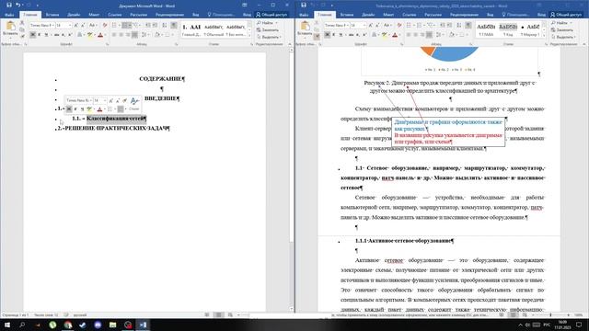589x331 pixels.
Task: Save the left Word document
Action: (x=8, y=6)
